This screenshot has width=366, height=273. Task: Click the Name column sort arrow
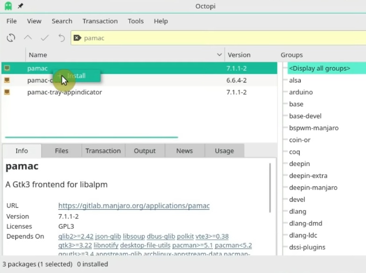pyautogui.click(x=219, y=55)
